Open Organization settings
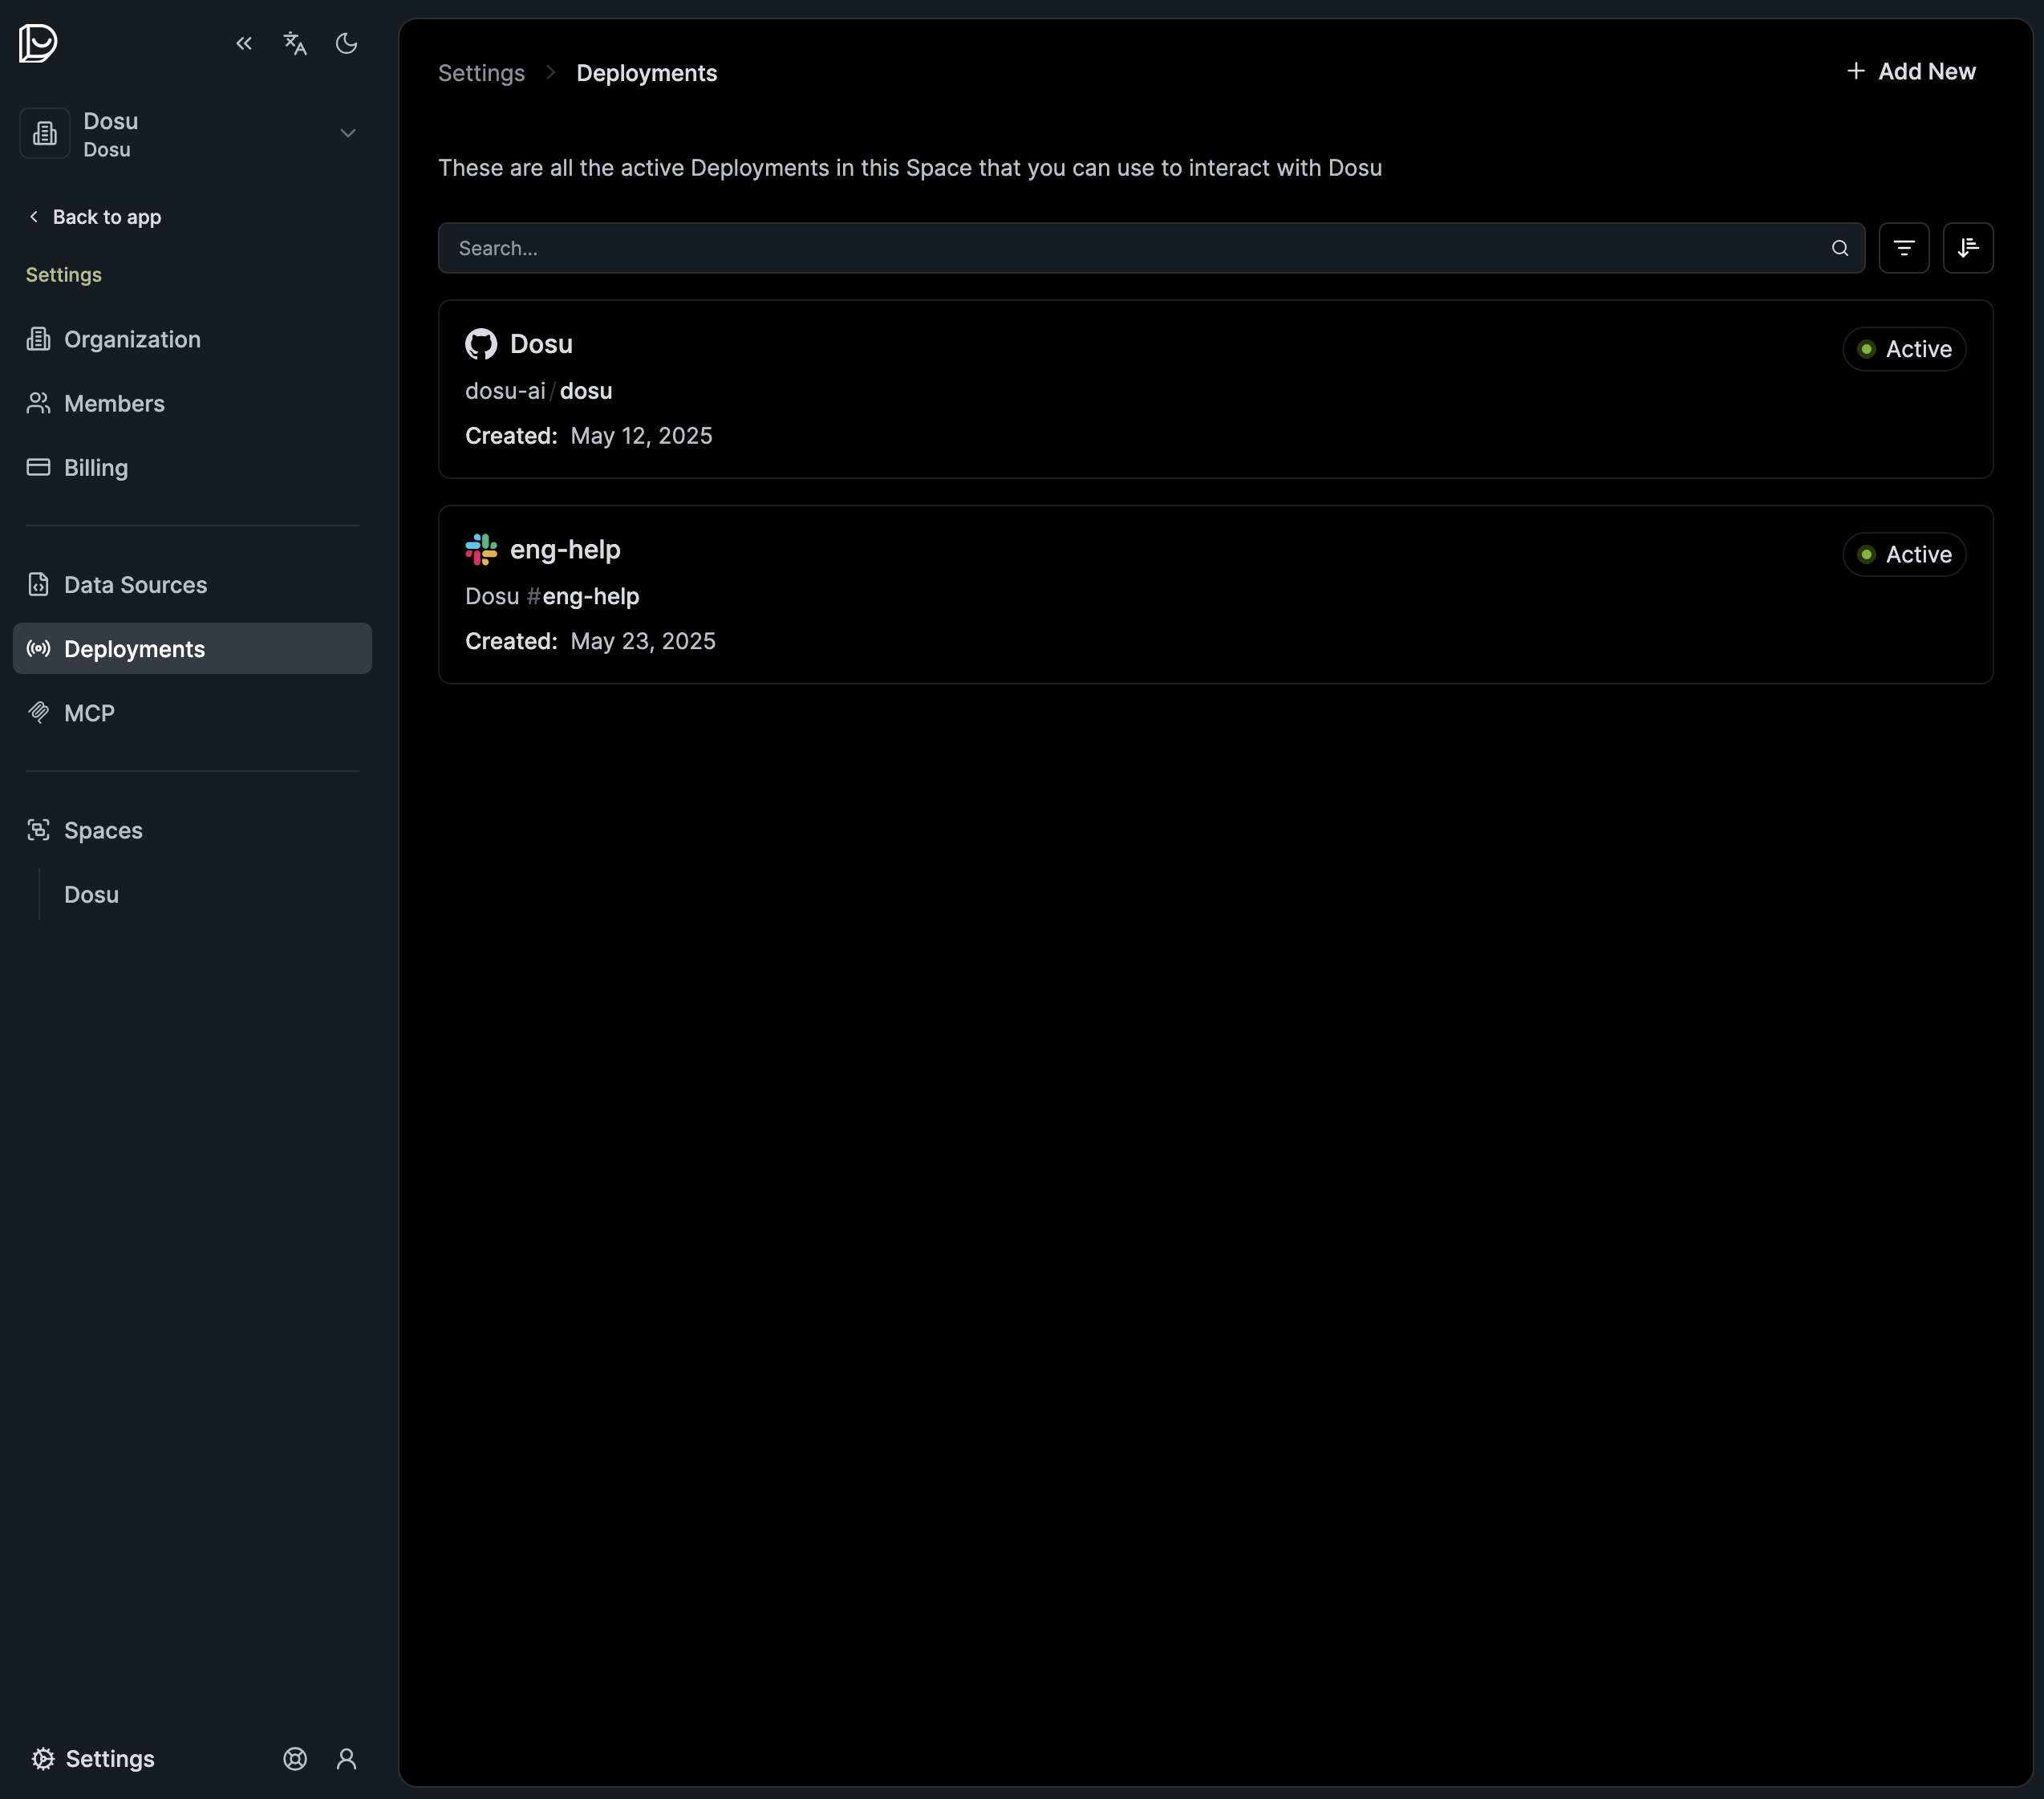The width and height of the screenshot is (2044, 1799). 131,339
